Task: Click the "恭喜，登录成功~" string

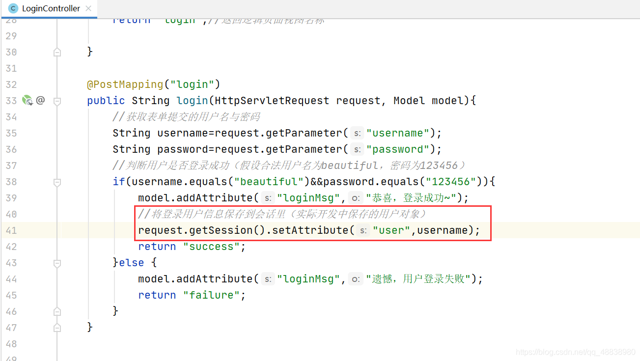Action: click(x=411, y=198)
